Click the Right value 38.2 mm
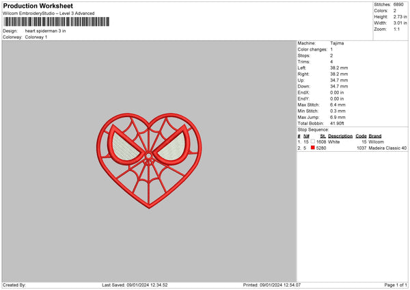 coord(339,74)
